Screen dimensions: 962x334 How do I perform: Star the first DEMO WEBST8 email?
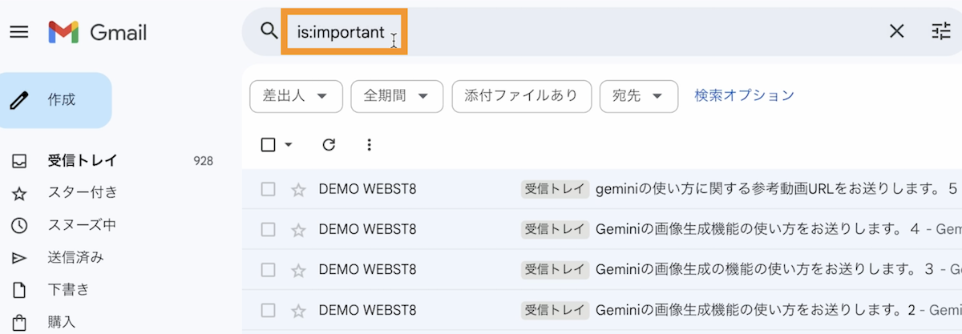pos(298,190)
